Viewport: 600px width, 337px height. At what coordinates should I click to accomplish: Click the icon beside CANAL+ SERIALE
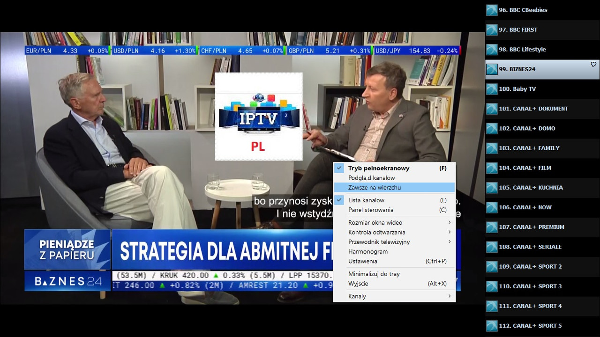[492, 247]
